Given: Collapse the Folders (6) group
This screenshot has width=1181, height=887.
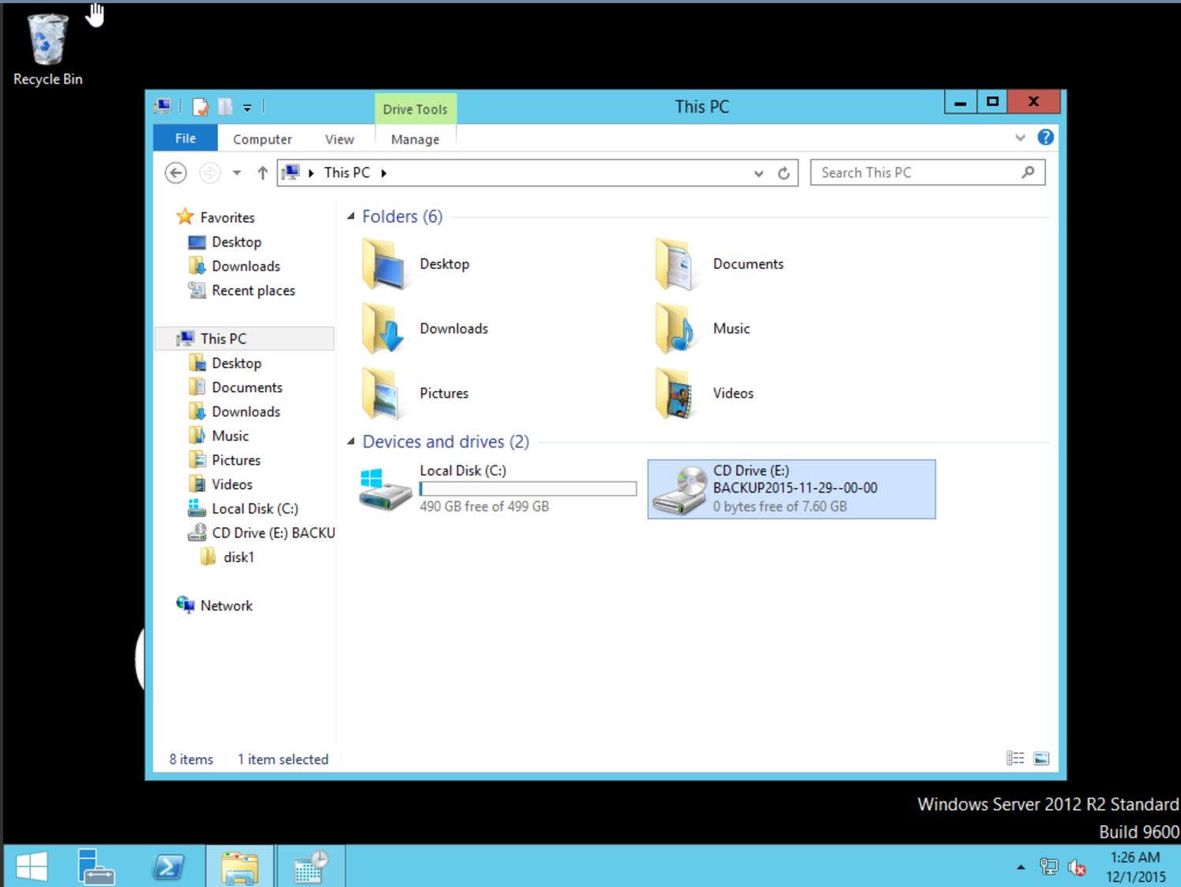Looking at the screenshot, I should point(351,216).
